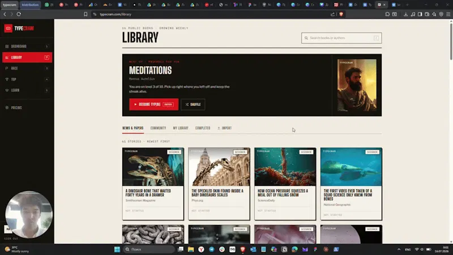453x255 pixels.
Task: Open weather widget on taskbar
Action: coord(17,249)
